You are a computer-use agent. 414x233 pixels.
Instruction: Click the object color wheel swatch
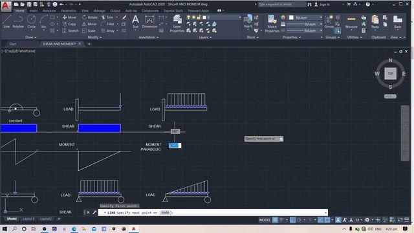tap(283, 17)
